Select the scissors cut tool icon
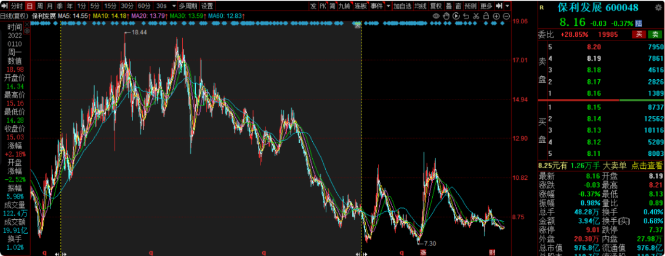Image resolution: width=665 pixels, height=256 pixels. point(476,16)
